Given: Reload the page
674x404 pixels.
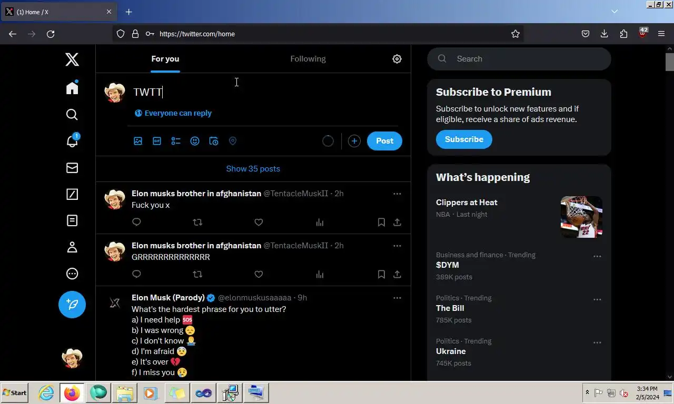Looking at the screenshot, I should coord(51,34).
